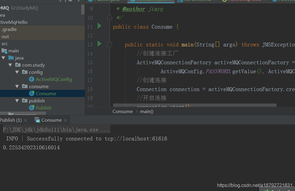This screenshot has height=191, width=295.
Task: Click line number 15 in gutter
Action: coord(90,62)
